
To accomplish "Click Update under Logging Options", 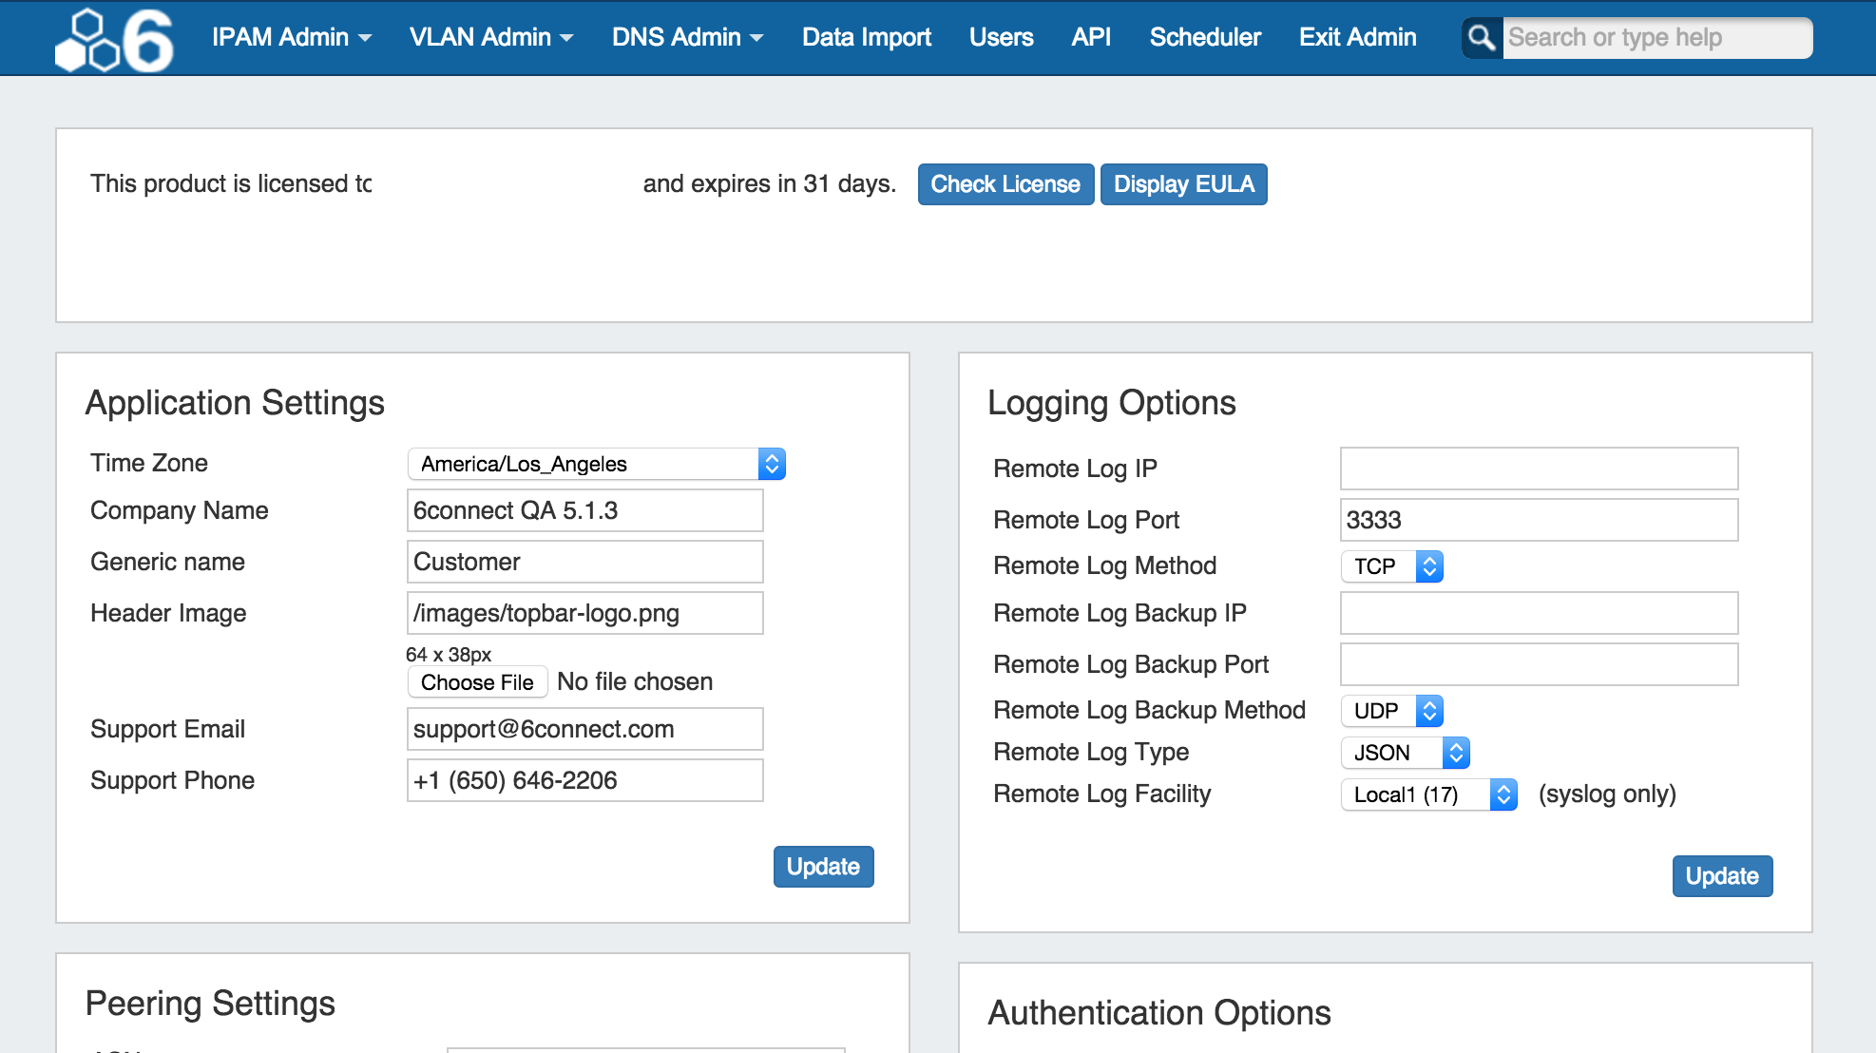I will coord(1721,876).
